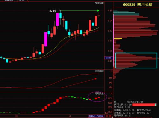
Task: Select the 3.16 high price annotation
Action: [53, 11]
